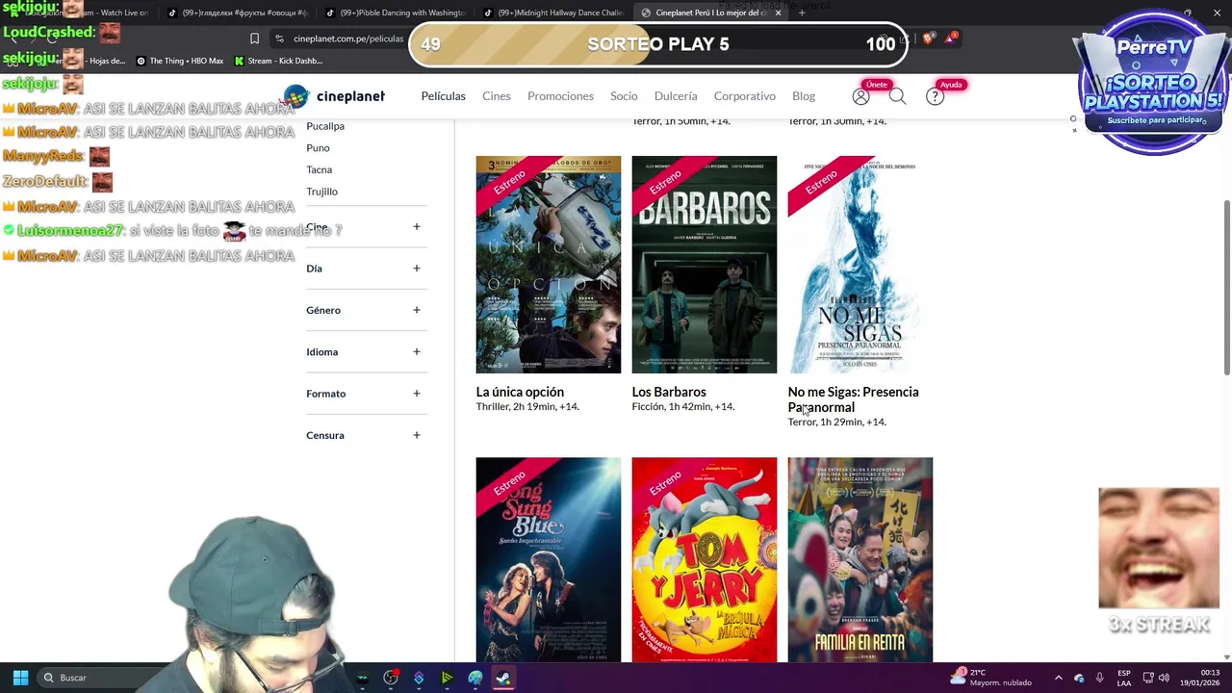
Task: Open the blue diamond app on taskbar
Action: (419, 678)
